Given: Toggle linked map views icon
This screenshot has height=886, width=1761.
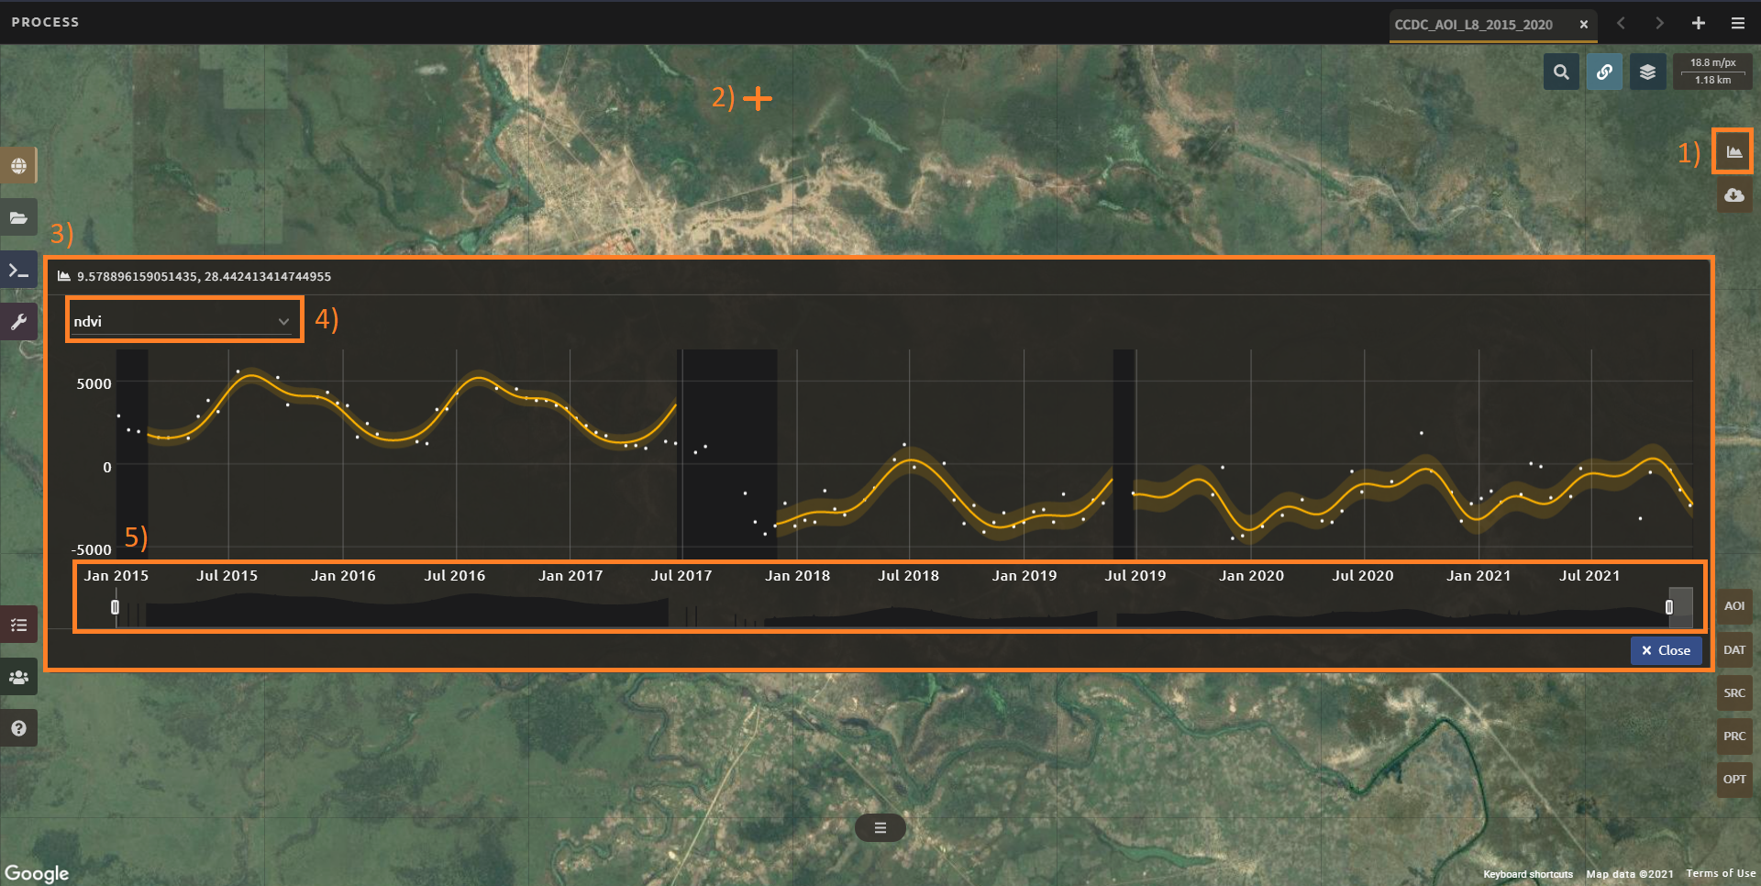Looking at the screenshot, I should [1604, 72].
